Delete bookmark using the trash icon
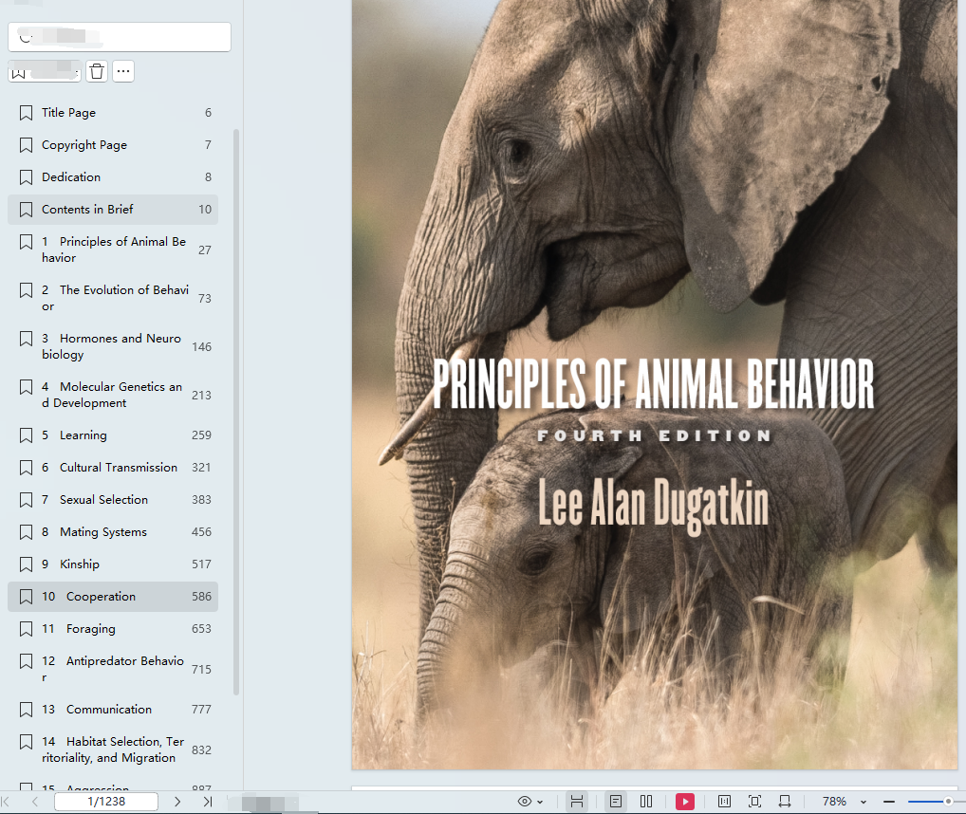The height and width of the screenshot is (814, 966). point(97,71)
